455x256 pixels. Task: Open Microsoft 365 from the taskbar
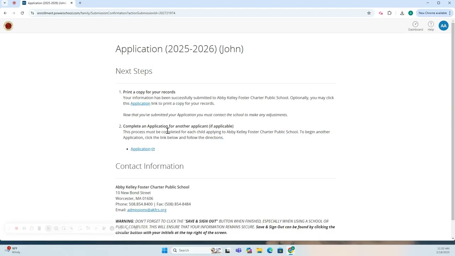(249, 250)
